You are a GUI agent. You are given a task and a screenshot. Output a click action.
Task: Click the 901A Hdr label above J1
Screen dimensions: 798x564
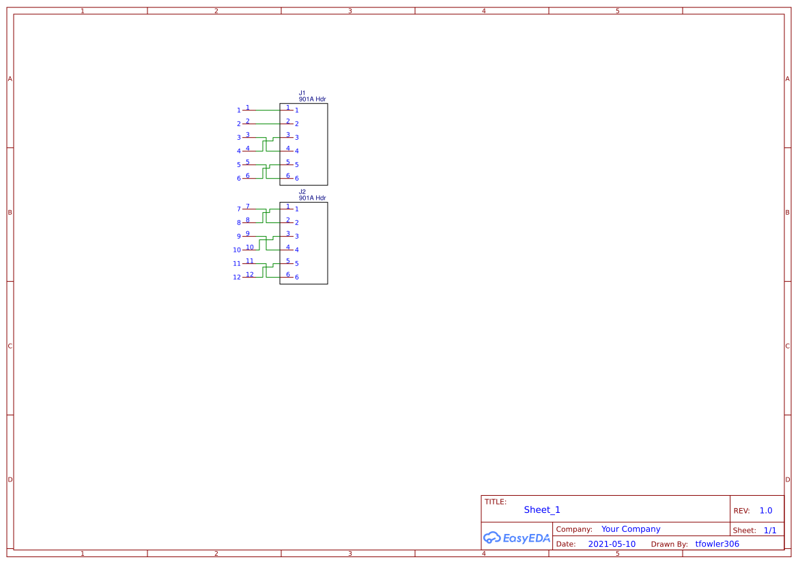point(312,98)
